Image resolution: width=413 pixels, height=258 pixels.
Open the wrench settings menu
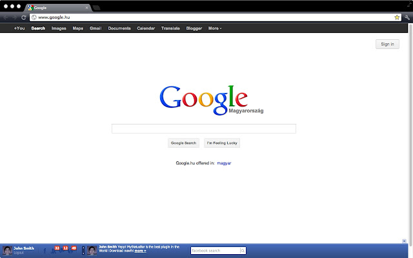[x=407, y=17]
